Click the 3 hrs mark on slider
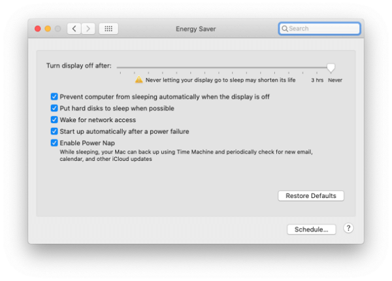Viewport: 392px width, 281px height. coord(317,80)
